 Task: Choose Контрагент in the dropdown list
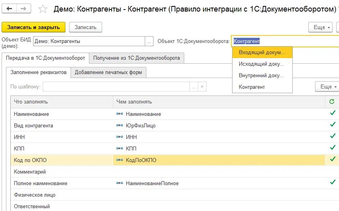(x=262, y=87)
